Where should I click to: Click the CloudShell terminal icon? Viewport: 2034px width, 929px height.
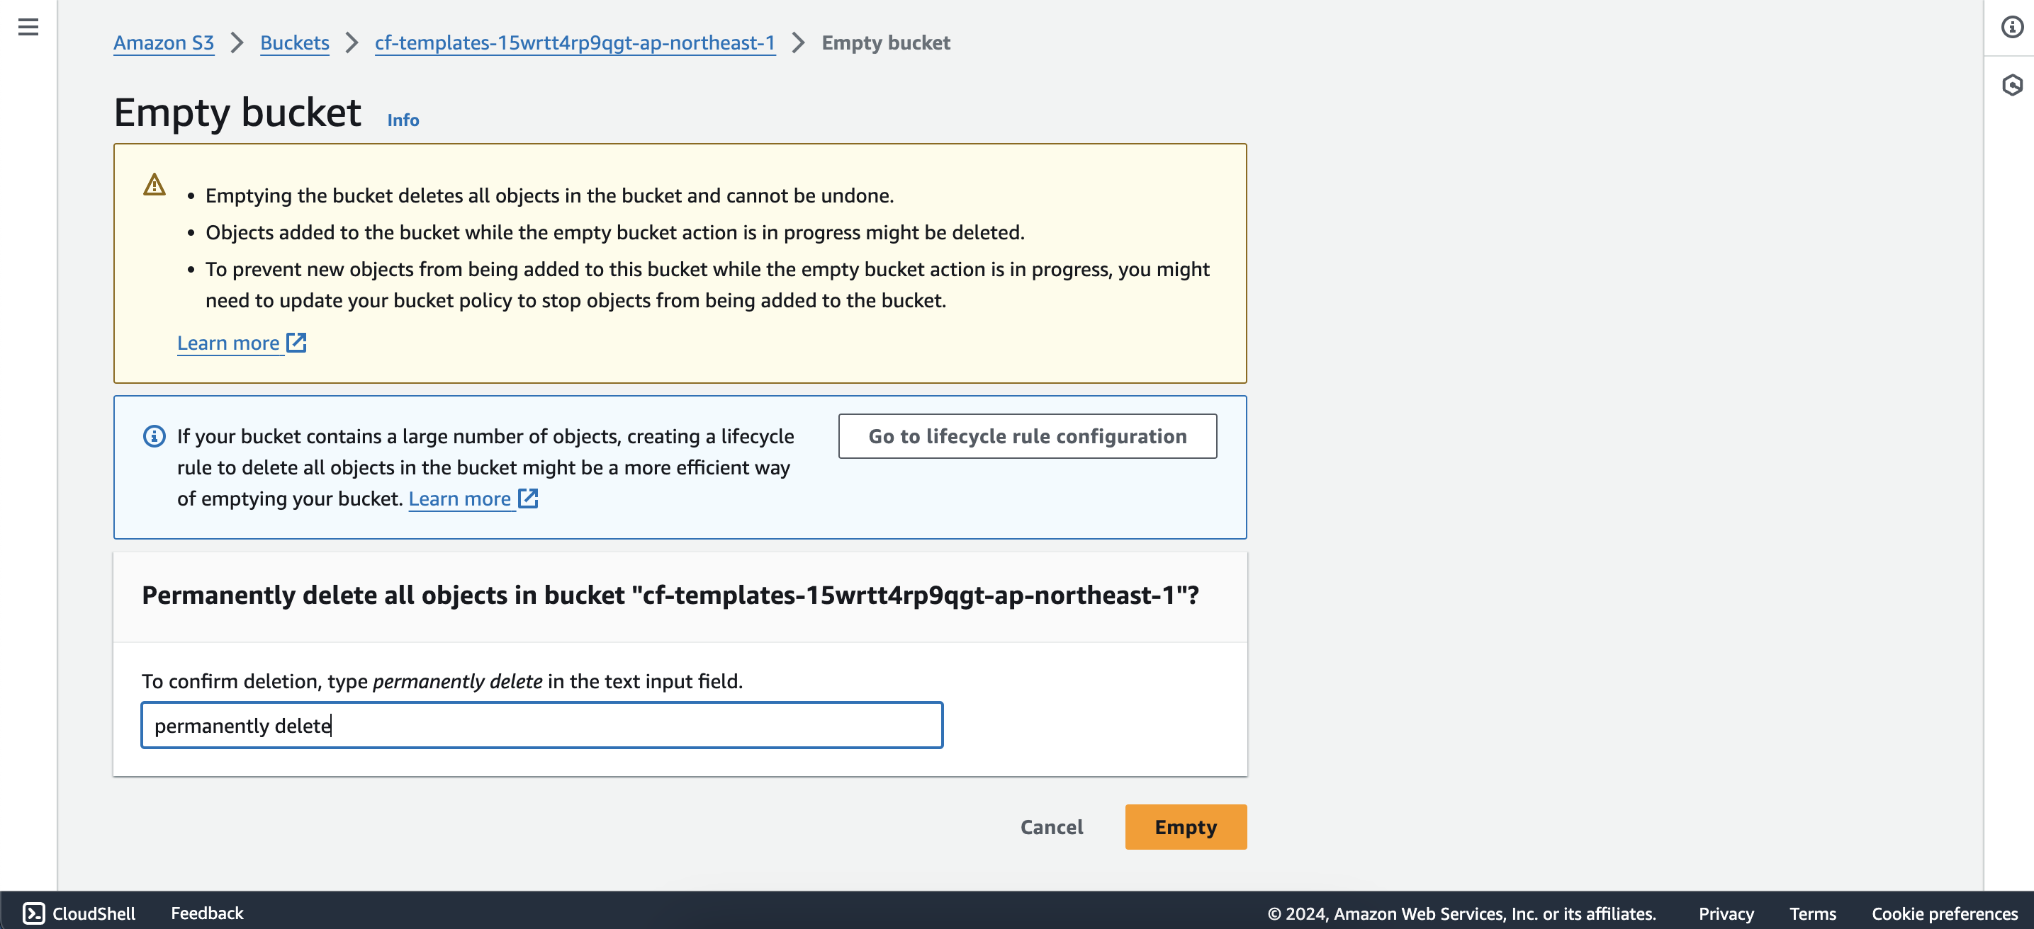pos(33,913)
